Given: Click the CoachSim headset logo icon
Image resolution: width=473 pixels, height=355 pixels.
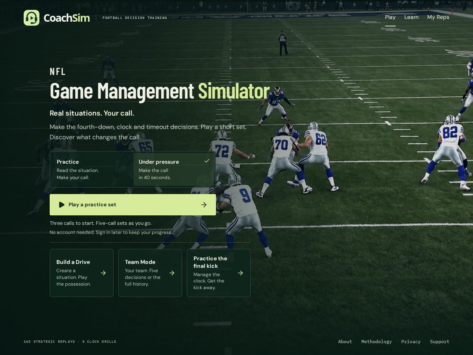Looking at the screenshot, I should pos(32,18).
